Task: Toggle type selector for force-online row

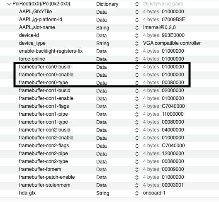Action: [137, 59]
